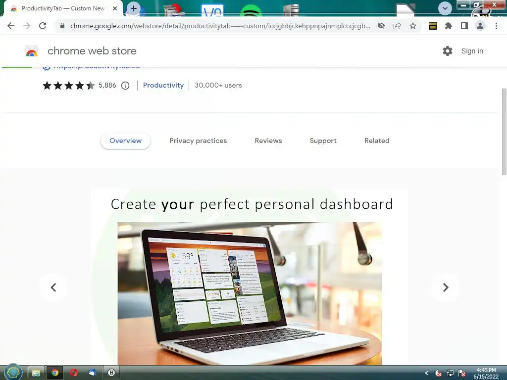Open Chrome three-dot menu
Image resolution: width=507 pixels, height=380 pixels.
(496, 26)
